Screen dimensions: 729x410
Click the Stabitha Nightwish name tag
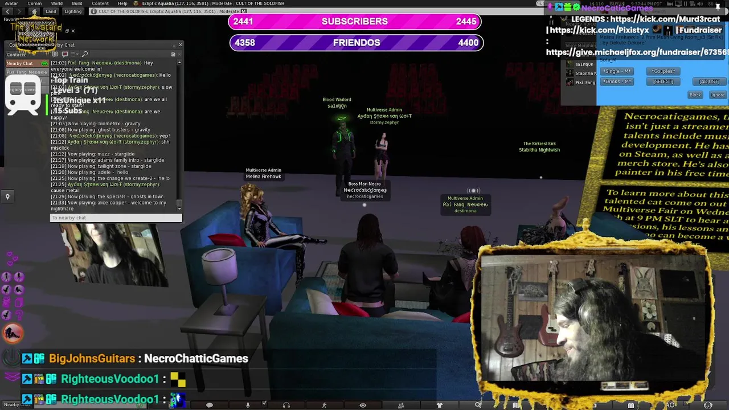(539, 147)
